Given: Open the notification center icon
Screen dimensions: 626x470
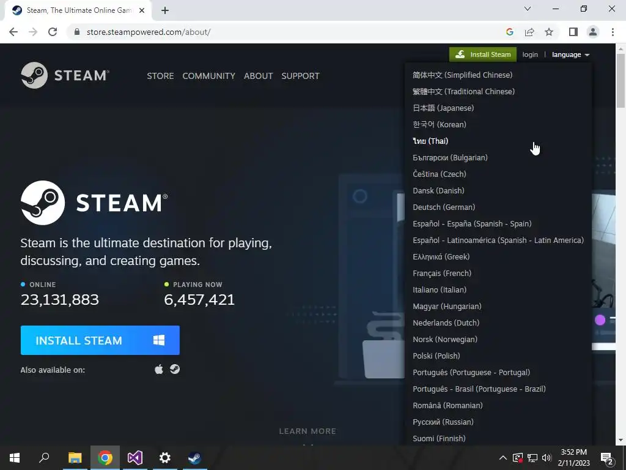Looking at the screenshot, I should pos(607,458).
